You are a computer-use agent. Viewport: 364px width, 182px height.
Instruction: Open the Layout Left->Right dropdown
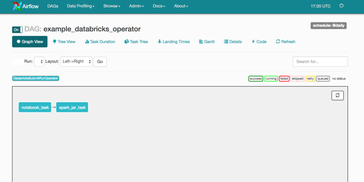pyautogui.click(x=76, y=61)
